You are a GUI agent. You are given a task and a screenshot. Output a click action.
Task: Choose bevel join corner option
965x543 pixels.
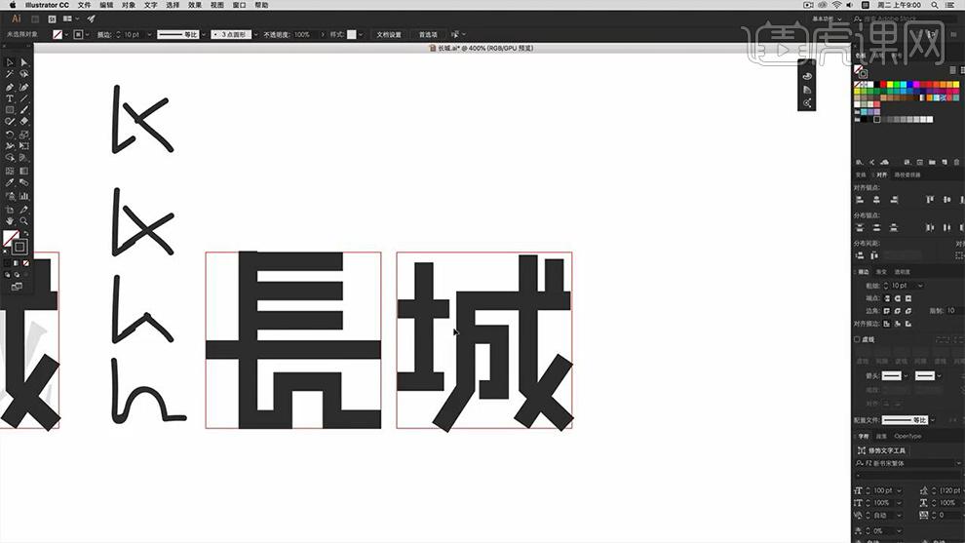pyautogui.click(x=908, y=311)
